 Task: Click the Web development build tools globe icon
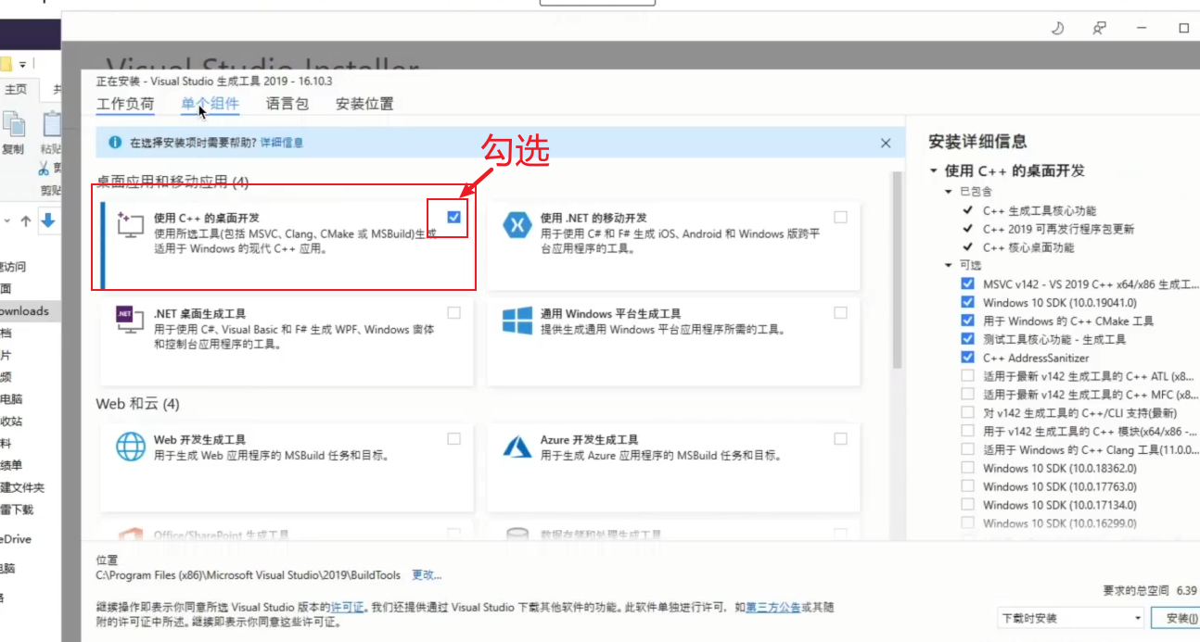[131, 447]
